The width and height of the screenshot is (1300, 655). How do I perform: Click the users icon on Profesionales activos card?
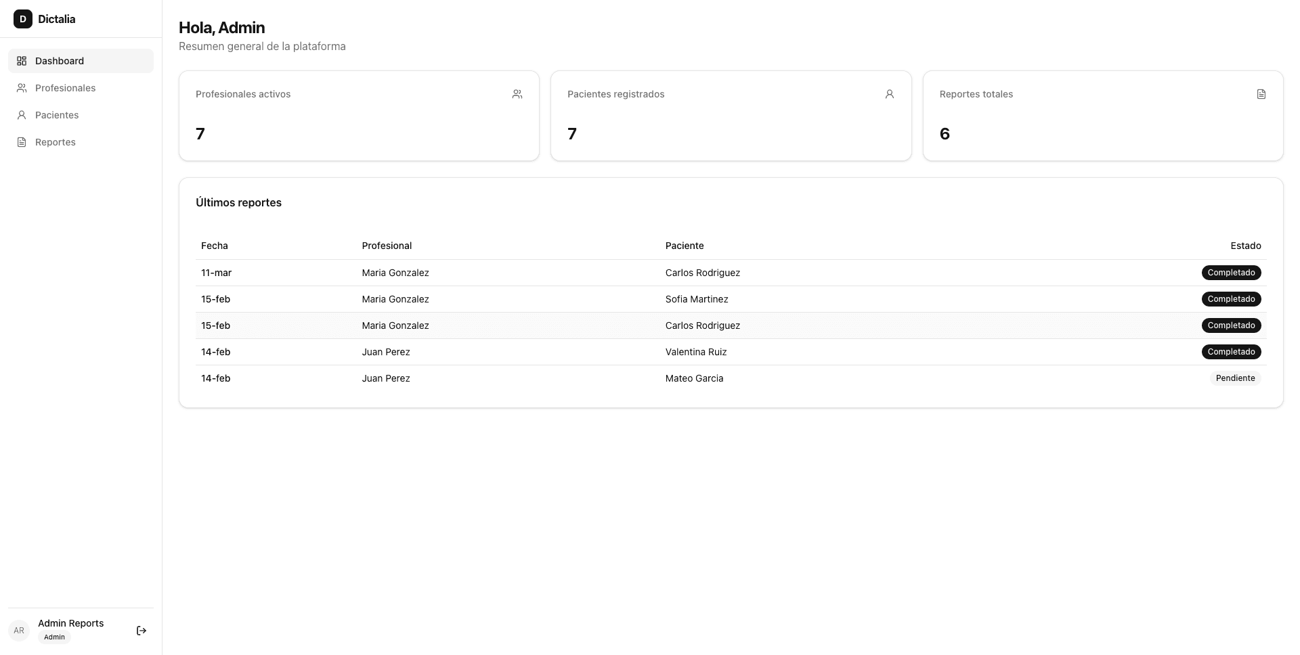[x=517, y=94]
